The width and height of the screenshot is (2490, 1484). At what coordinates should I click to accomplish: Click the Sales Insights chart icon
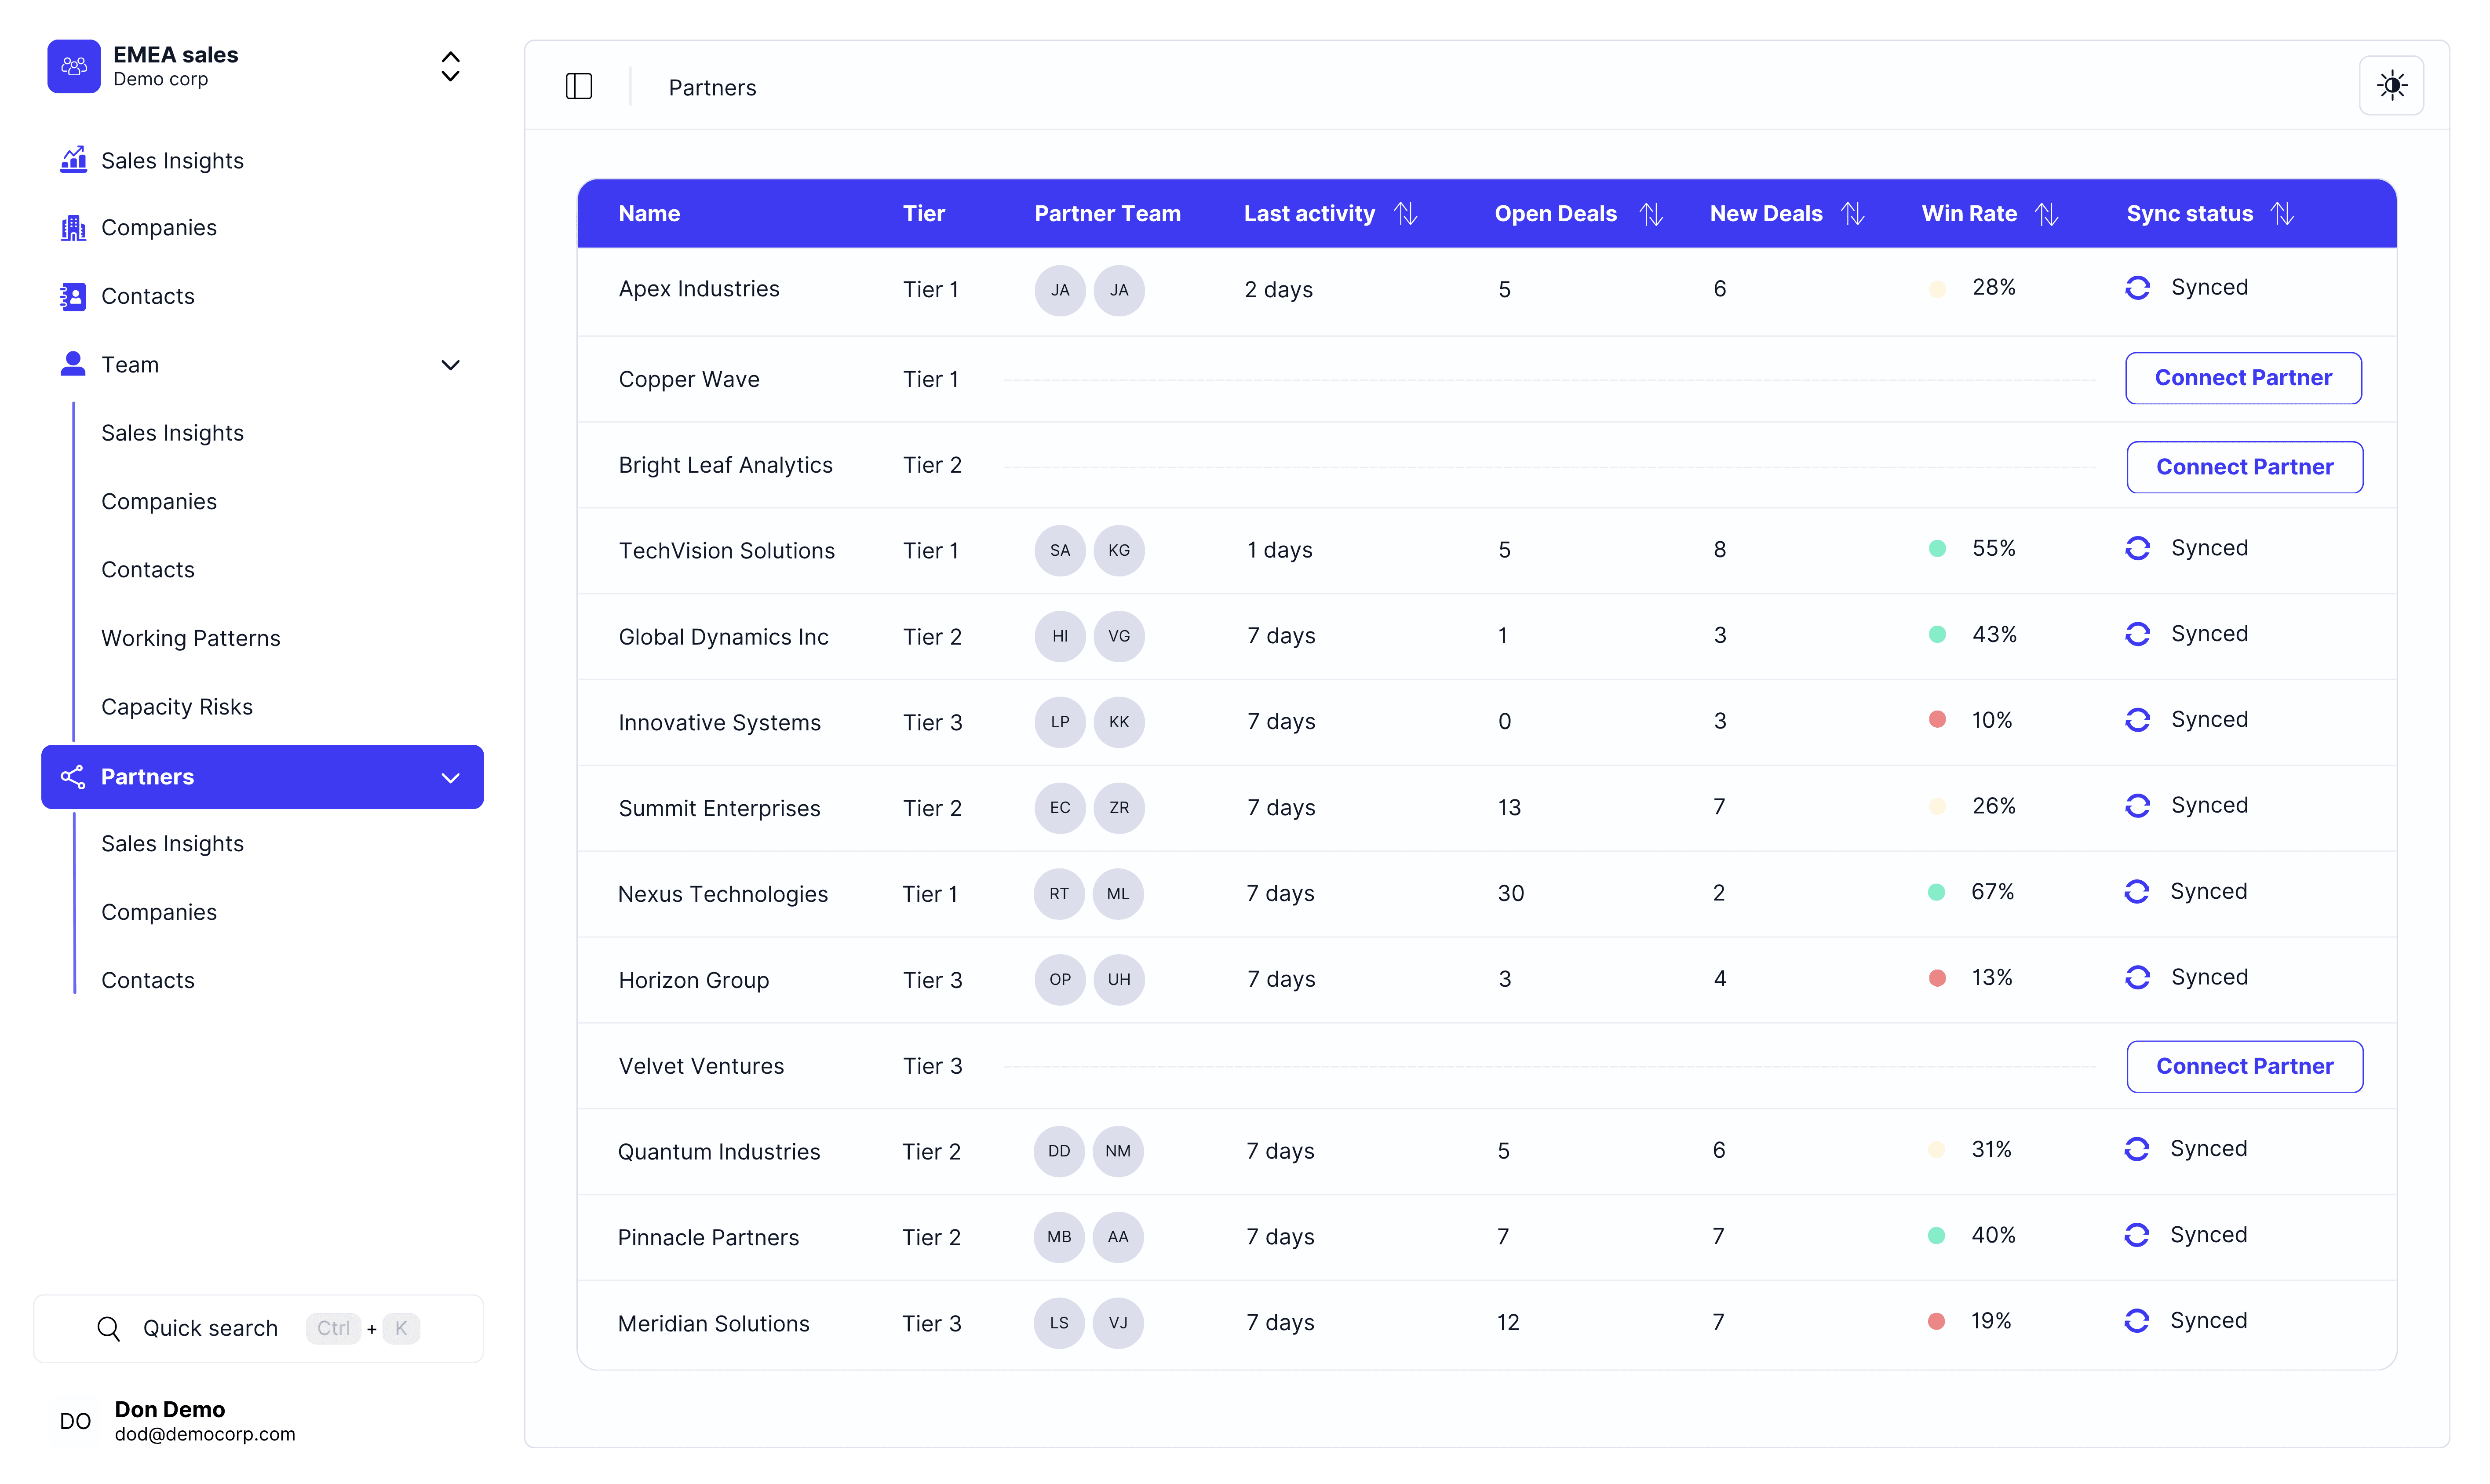tap(73, 160)
